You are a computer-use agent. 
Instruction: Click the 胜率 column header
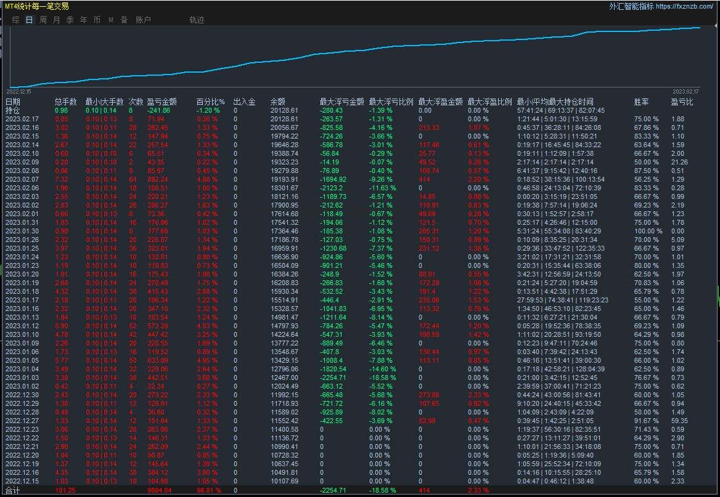tap(642, 102)
